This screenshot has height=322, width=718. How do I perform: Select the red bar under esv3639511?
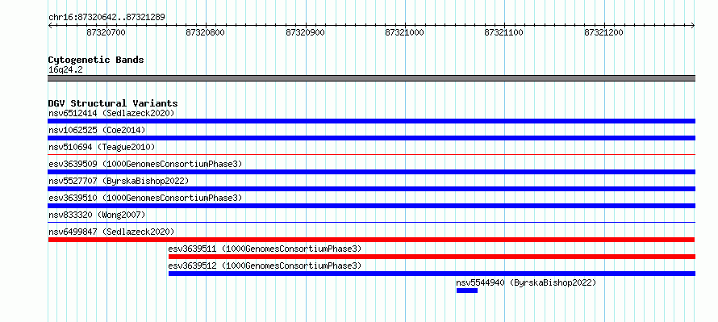pyautogui.click(x=432, y=257)
